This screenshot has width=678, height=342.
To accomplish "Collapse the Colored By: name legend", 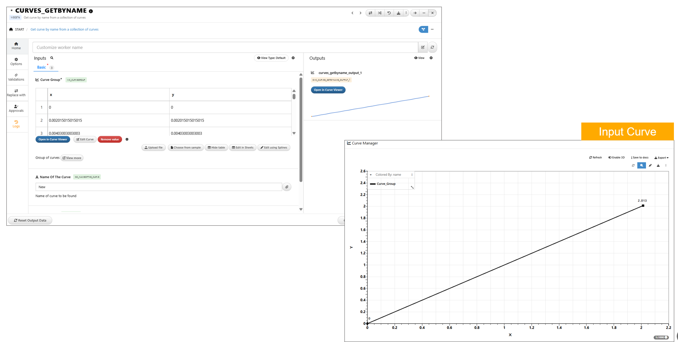I will 371,175.
